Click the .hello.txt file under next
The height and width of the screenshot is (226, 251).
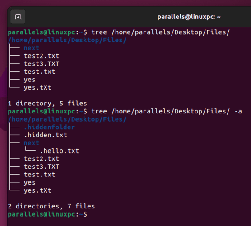click(60, 151)
